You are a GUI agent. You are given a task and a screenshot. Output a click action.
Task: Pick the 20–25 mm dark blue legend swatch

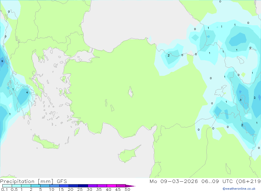coord(73,186)
